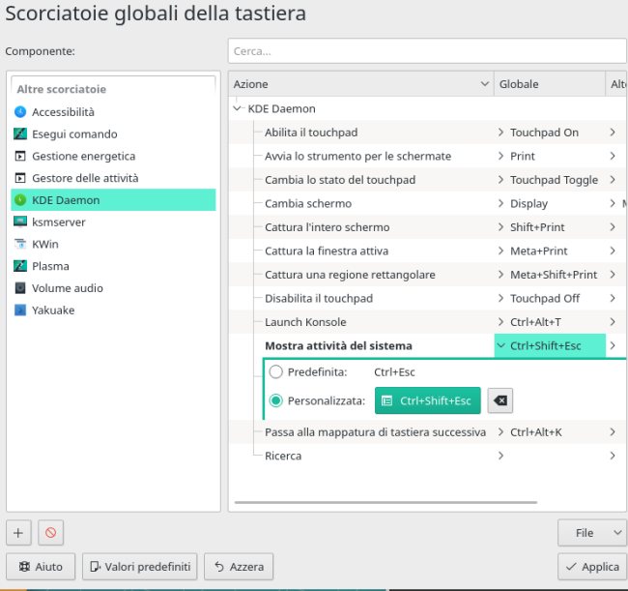Image resolution: width=628 pixels, height=591 pixels.
Task: Open the File dropdown button
Action: click(592, 533)
